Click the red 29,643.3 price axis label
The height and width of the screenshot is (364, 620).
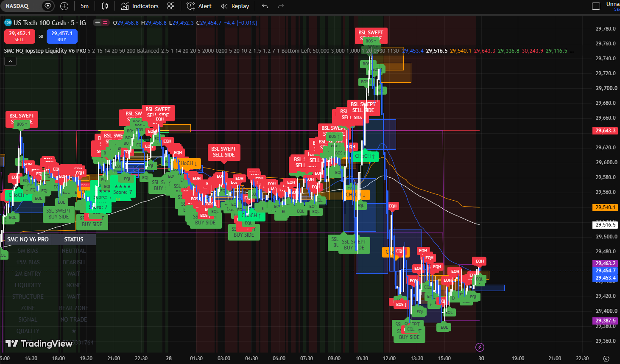pyautogui.click(x=605, y=131)
